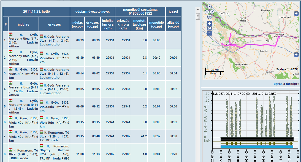Click the 'menetidő (óó:pp)' column header
Image resolution: width=301 pixels, height=162 pixels.
157,24
